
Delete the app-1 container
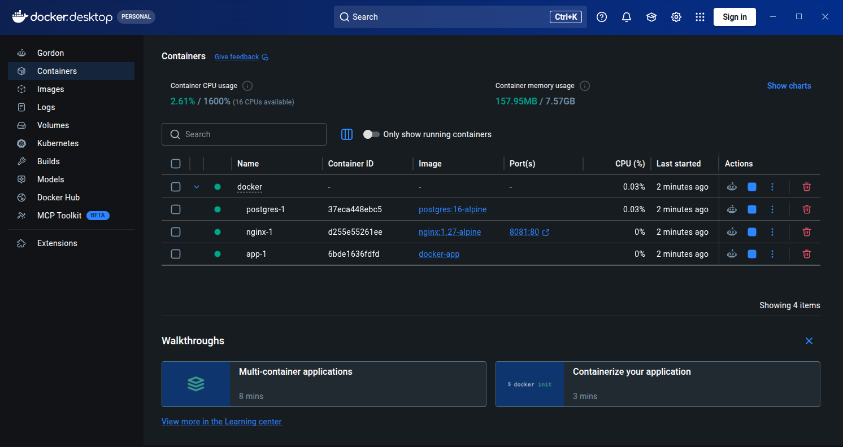807,254
